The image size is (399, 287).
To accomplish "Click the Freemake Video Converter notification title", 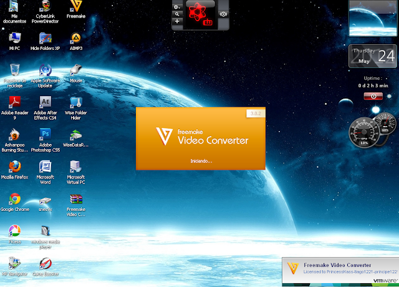I will pyautogui.click(x=337, y=265).
